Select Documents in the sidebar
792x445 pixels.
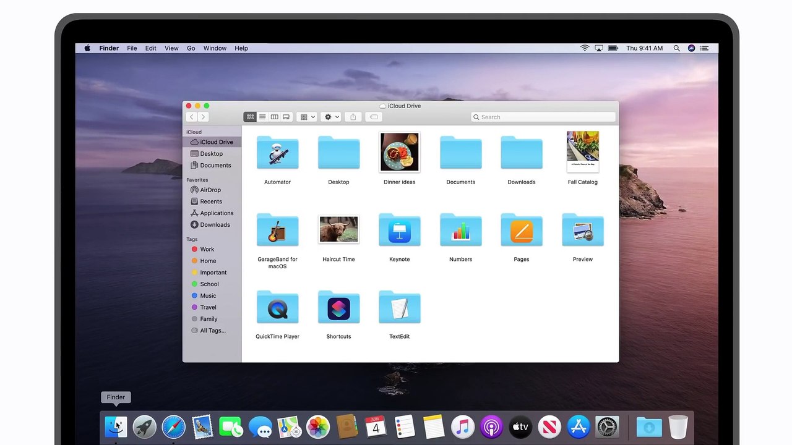(x=212, y=166)
